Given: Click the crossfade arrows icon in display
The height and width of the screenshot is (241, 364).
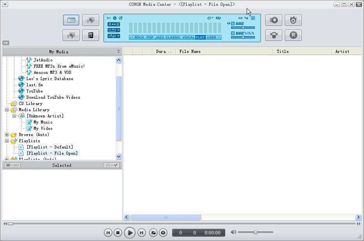Looking at the screenshot, I should 240,18.
